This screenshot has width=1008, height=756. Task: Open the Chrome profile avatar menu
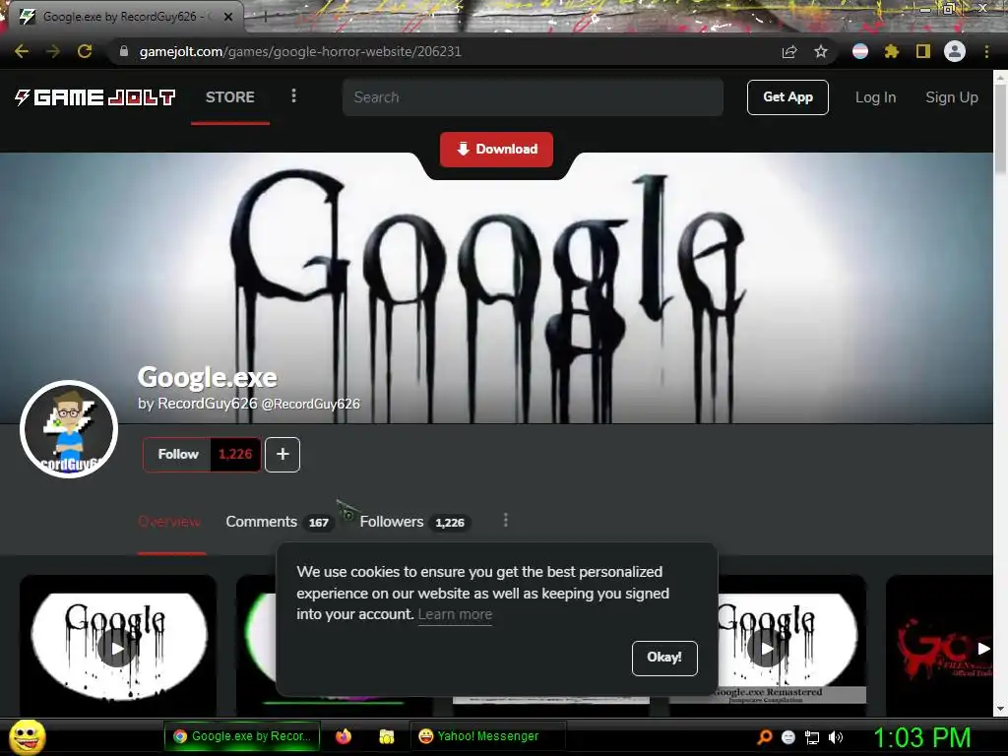tap(955, 51)
